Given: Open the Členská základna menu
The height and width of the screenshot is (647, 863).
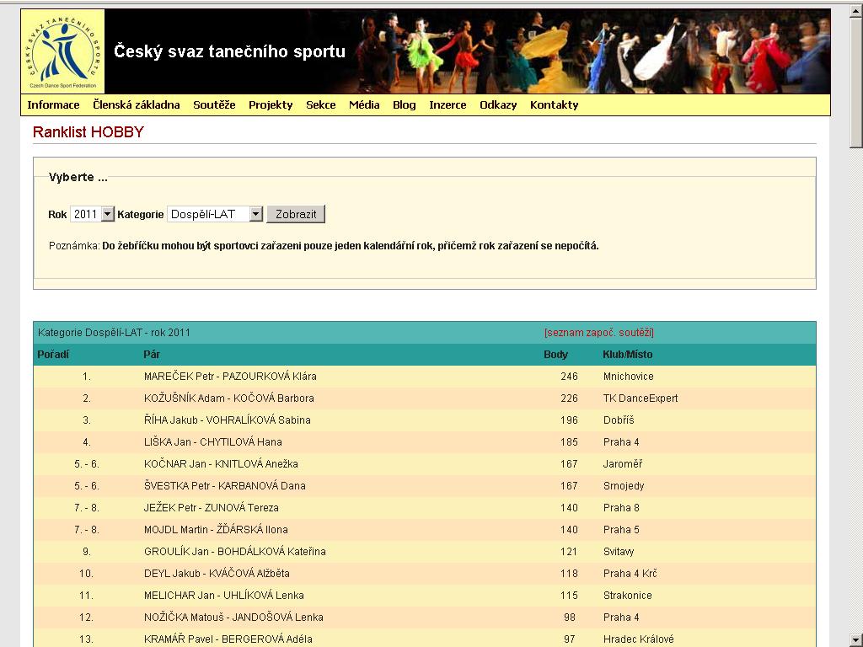Looking at the screenshot, I should click(x=137, y=105).
